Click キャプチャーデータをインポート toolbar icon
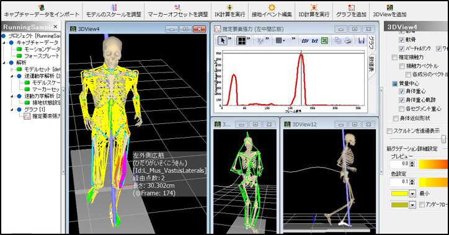This screenshot has width=449, height=235. [x=41, y=7]
